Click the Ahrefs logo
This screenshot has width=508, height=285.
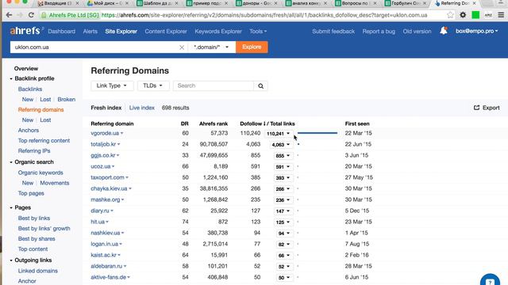click(x=26, y=31)
